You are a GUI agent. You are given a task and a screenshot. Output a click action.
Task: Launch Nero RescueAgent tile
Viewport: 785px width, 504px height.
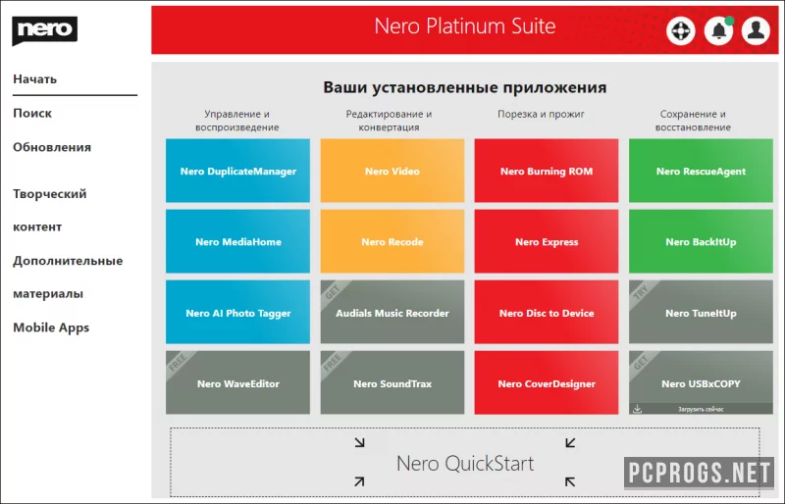click(x=701, y=171)
